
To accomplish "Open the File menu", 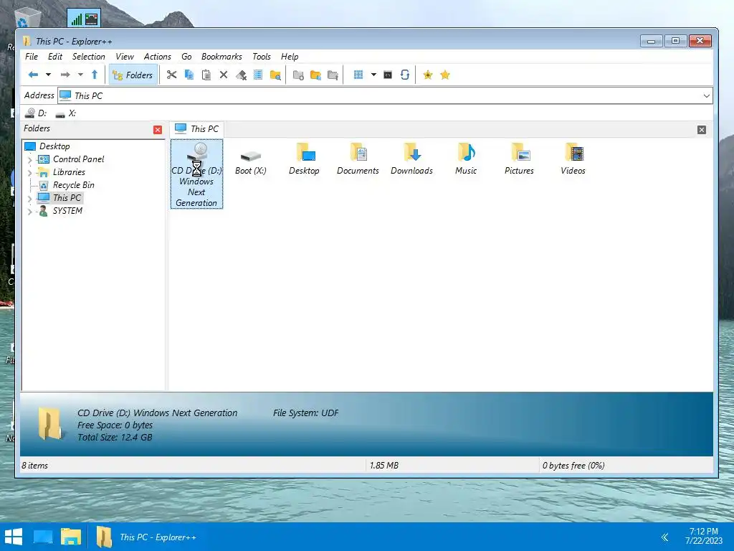I will 32,56.
